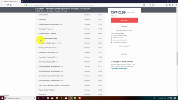Viewport: 178px width, 100px height.
Task: Expand Finding Profitable Niches 1.4 section
Action: (x=38, y=48)
